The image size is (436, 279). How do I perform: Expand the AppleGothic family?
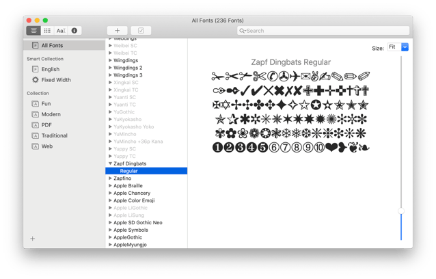(x=110, y=237)
